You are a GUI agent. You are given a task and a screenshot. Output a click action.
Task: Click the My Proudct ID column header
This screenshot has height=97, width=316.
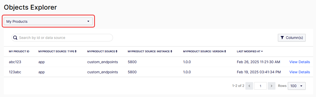(x=19, y=51)
